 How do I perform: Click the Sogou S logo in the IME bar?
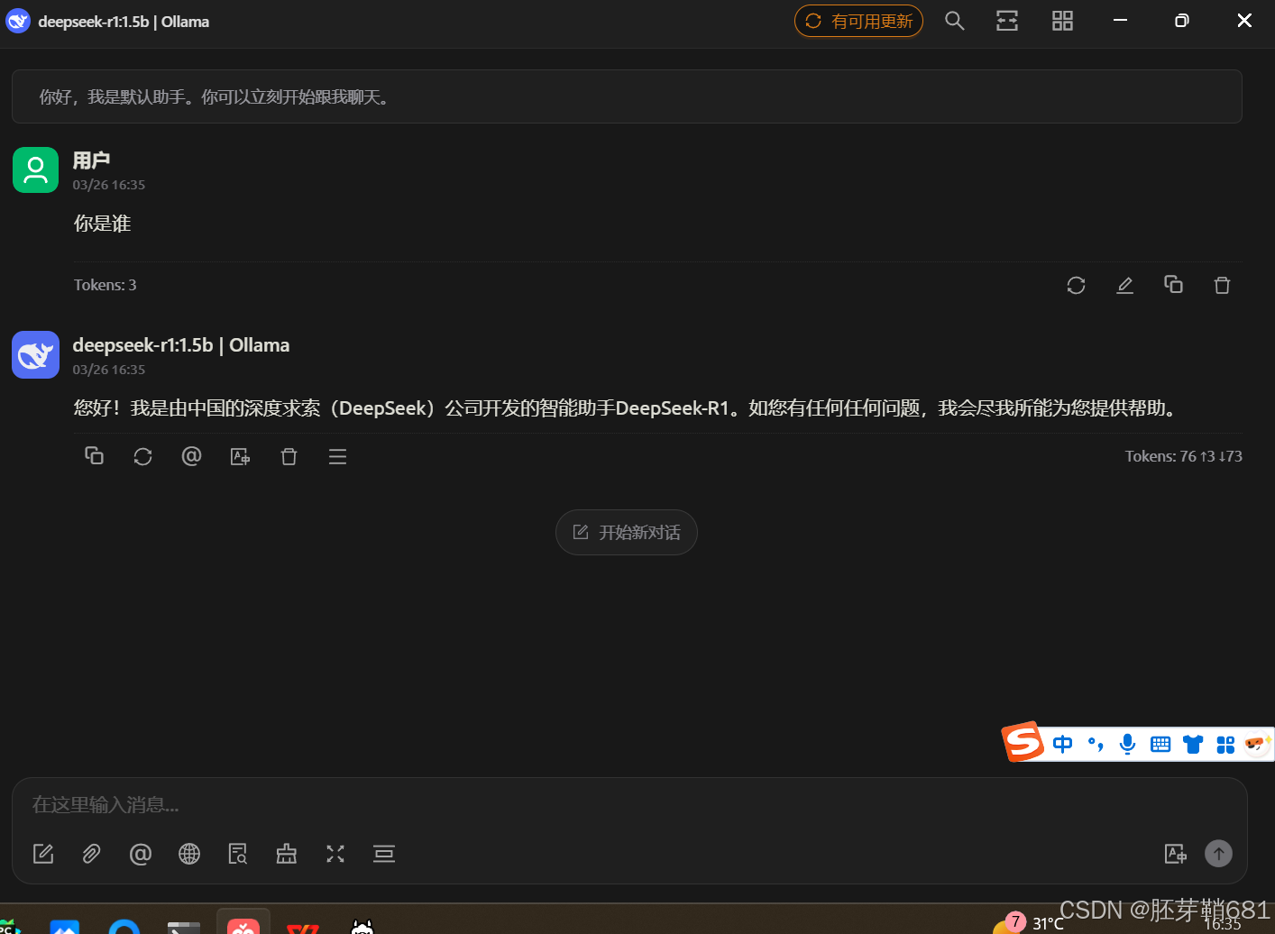point(1023,742)
